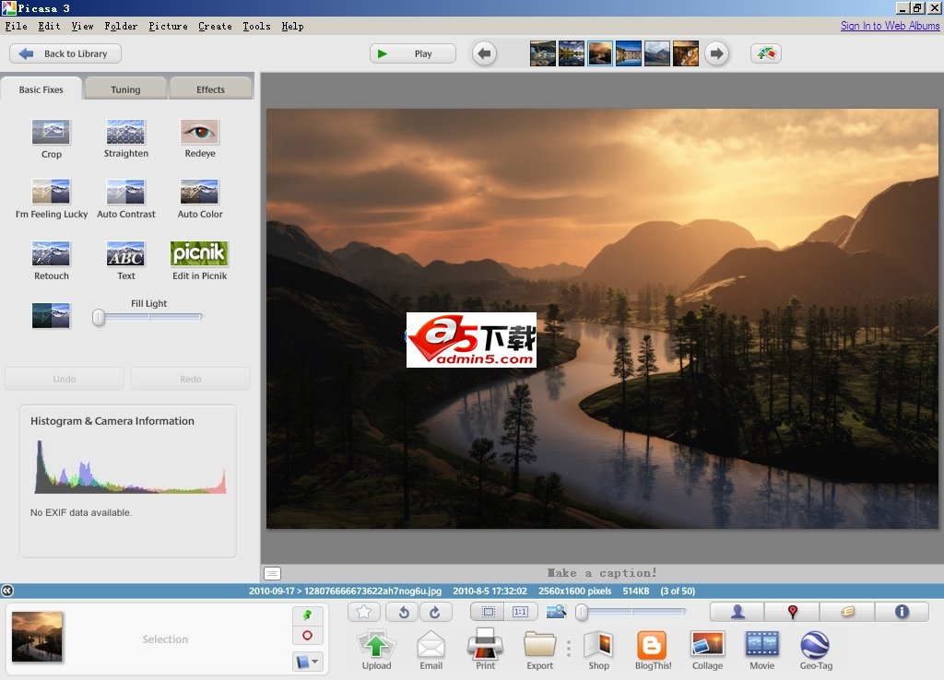Rotate photo counter-clockwise
This screenshot has height=680, width=944.
tap(403, 612)
